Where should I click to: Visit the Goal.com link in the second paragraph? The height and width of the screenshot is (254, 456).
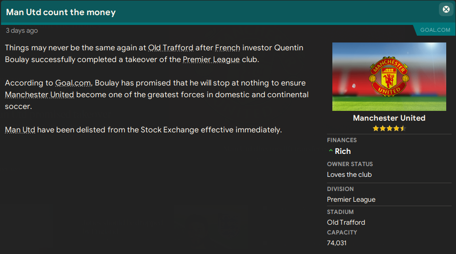pos(73,83)
